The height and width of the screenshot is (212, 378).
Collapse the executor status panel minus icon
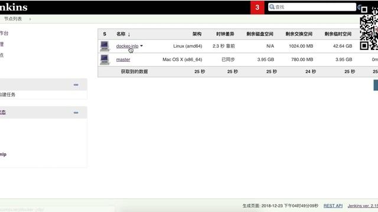click(x=76, y=112)
